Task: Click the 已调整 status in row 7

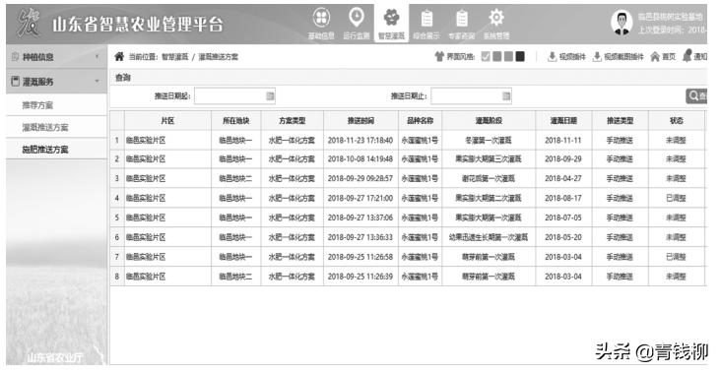Action: [x=676, y=257]
